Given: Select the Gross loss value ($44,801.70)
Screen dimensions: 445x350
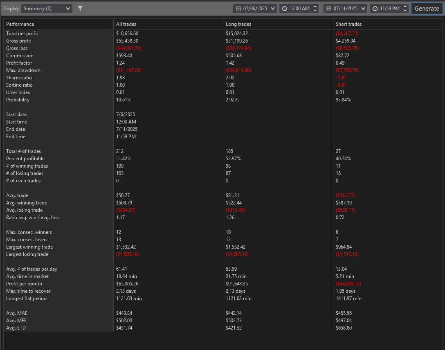Looking at the screenshot, I should coord(128,48).
